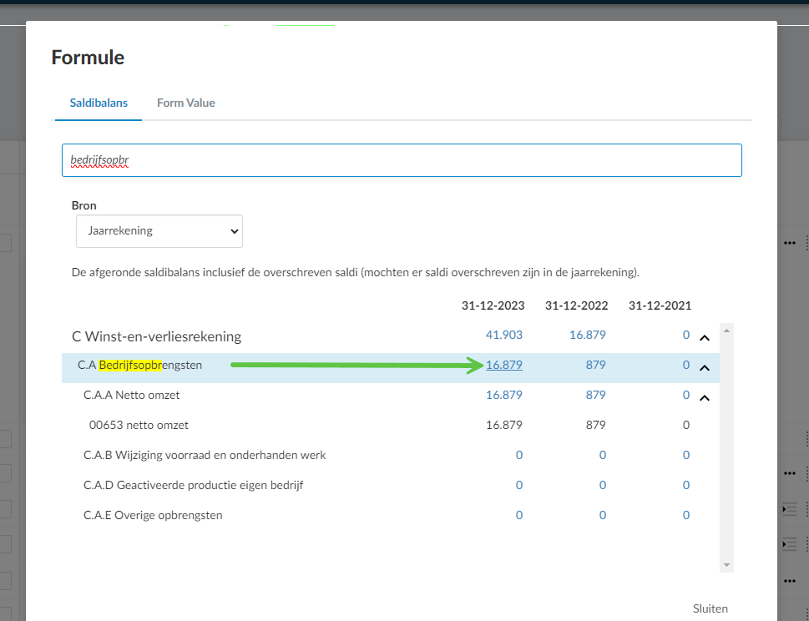Click the list scrollbar up arrow
The image size is (809, 621).
coord(726,330)
